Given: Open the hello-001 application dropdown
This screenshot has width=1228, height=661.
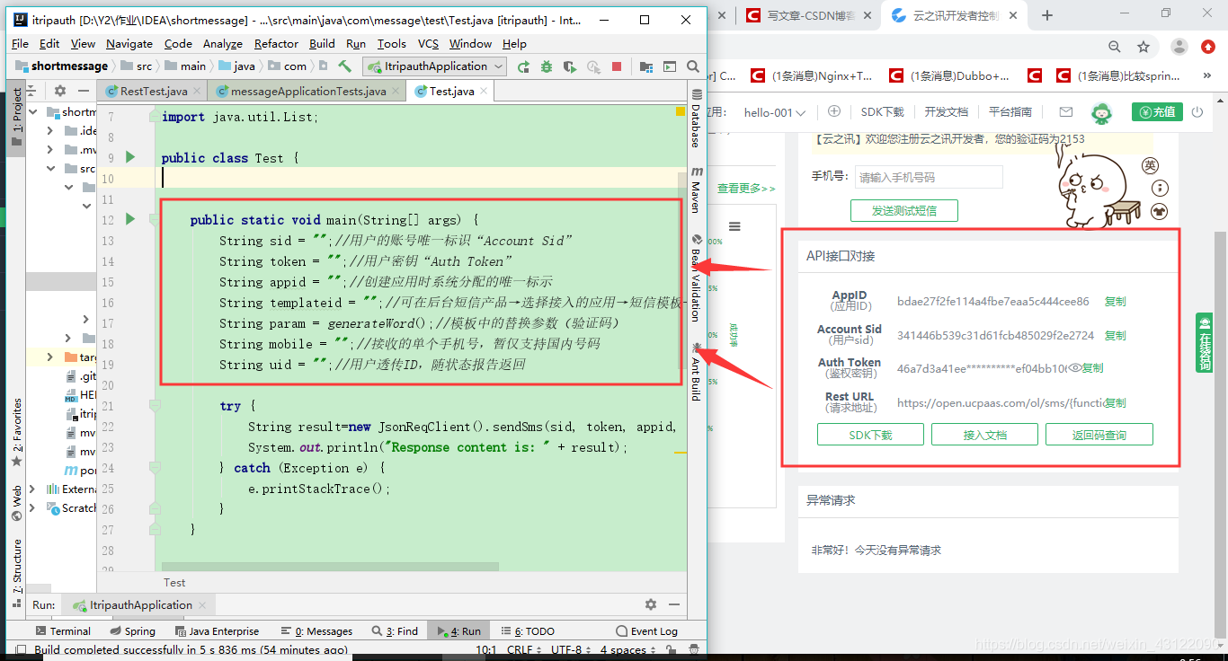Looking at the screenshot, I should [774, 112].
